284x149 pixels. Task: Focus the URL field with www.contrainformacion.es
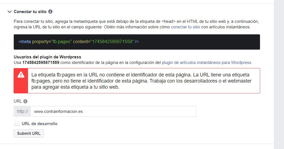click(113, 111)
